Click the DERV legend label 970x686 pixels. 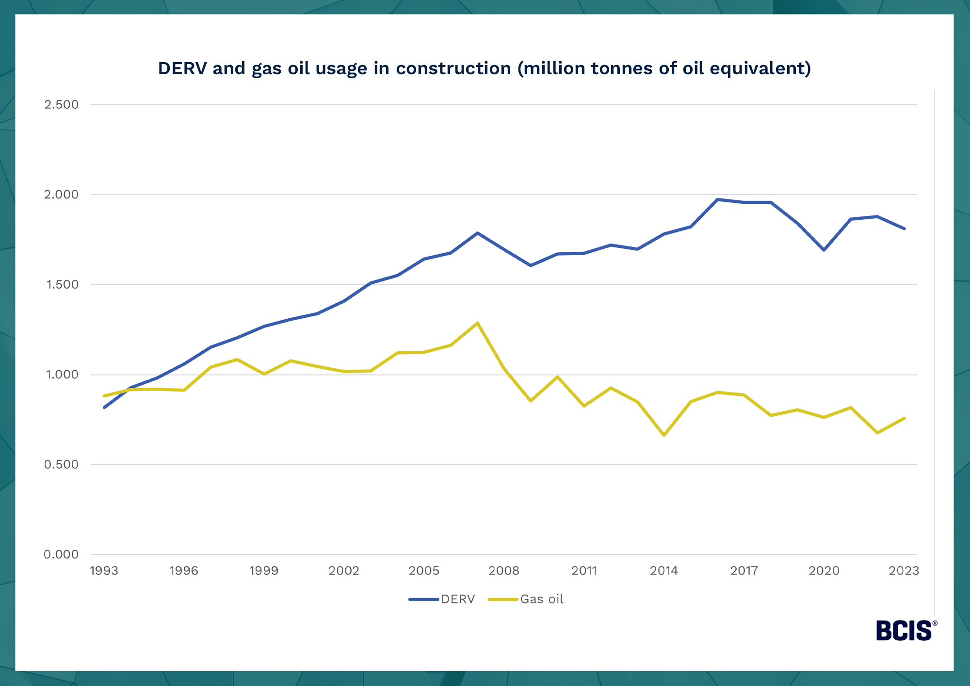(x=458, y=600)
